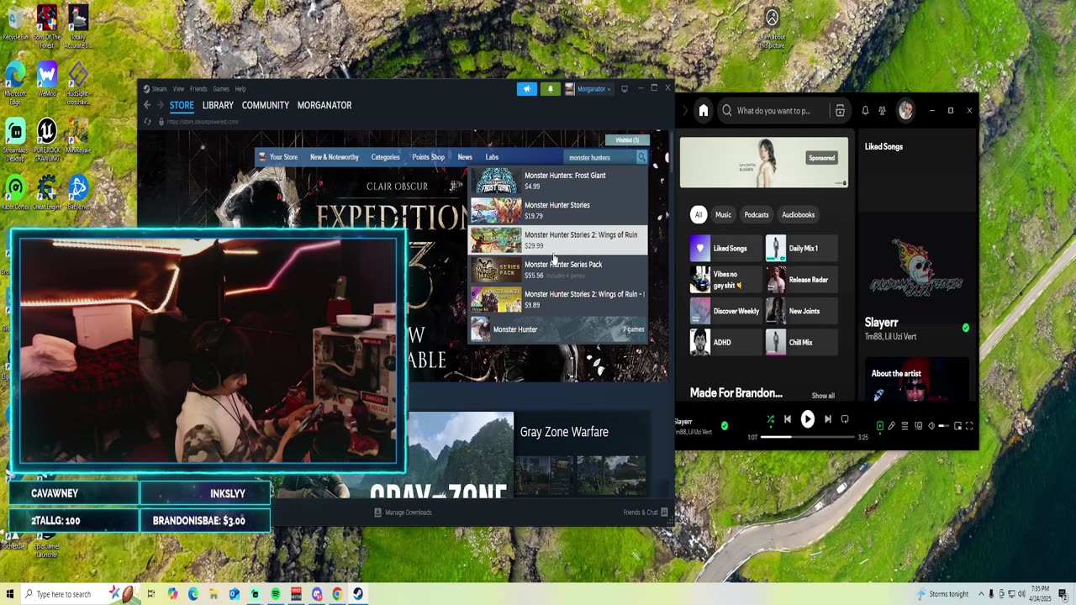Open Spotify browse icon in search bar
This screenshot has width=1076, height=605.
[840, 111]
